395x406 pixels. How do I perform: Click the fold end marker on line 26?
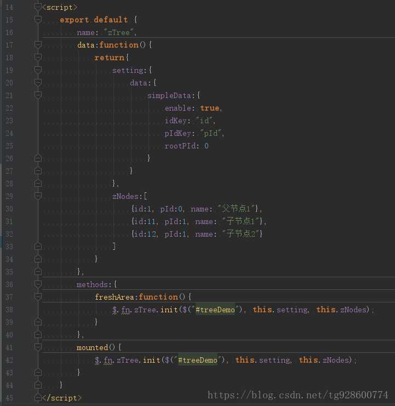[x=38, y=158]
